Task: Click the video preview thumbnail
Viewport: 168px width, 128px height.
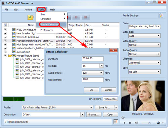Action: coord(143,96)
